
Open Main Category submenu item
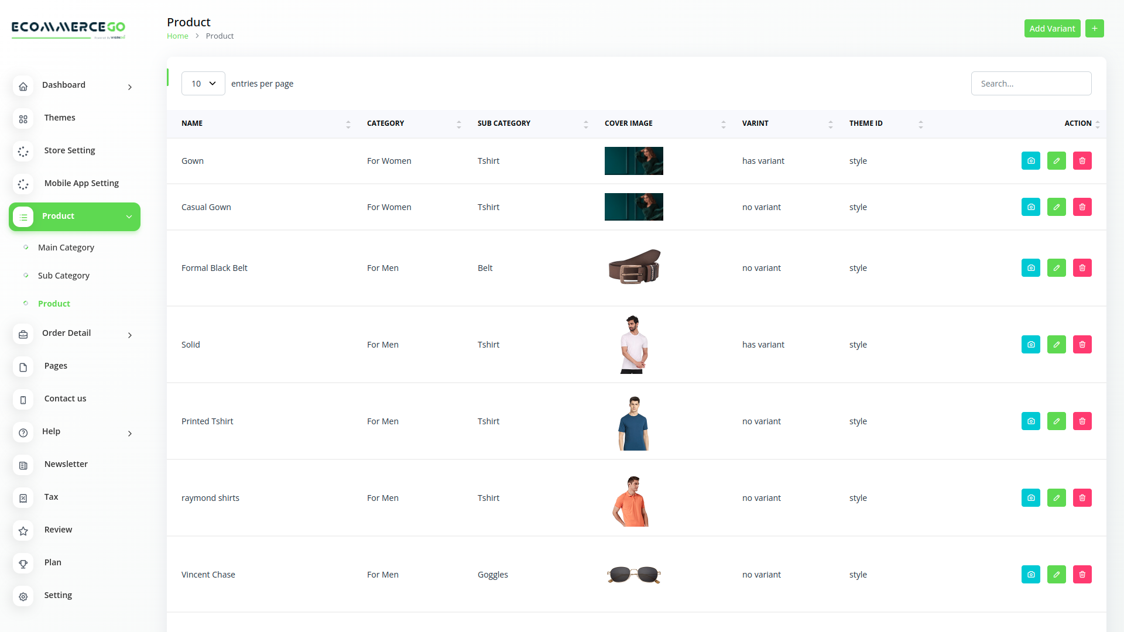66,248
